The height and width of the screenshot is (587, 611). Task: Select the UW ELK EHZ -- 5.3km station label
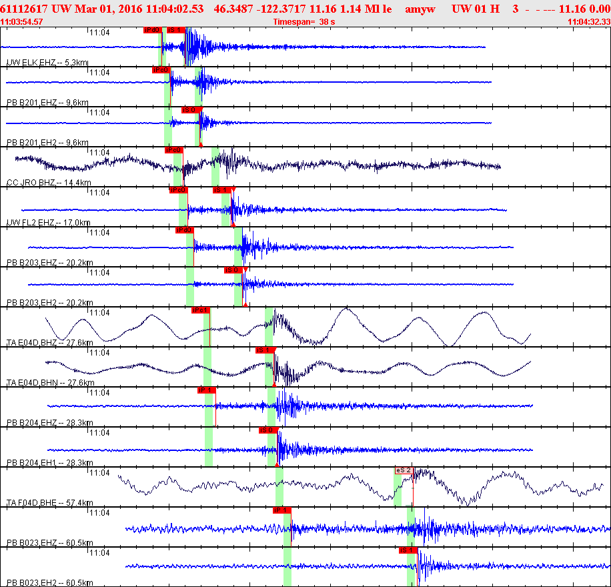click(47, 62)
